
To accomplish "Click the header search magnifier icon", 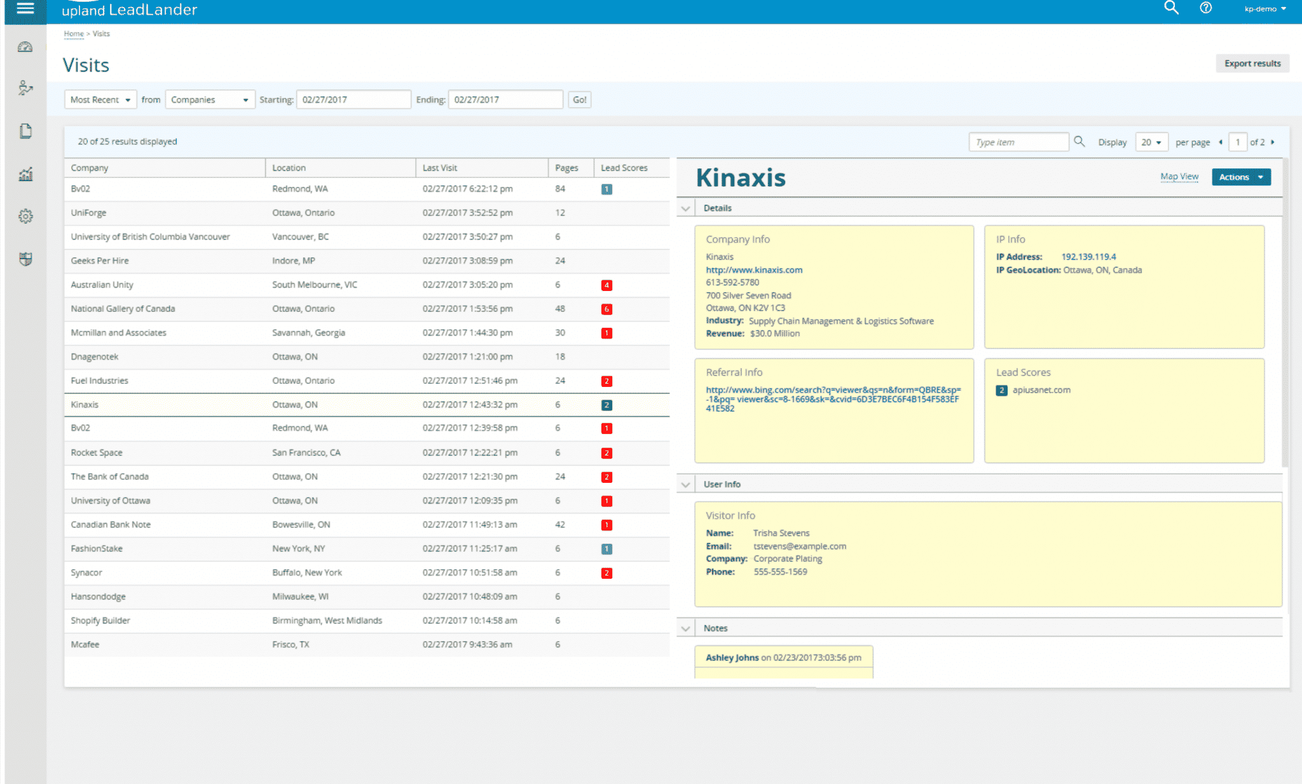I will pos(1171,8).
